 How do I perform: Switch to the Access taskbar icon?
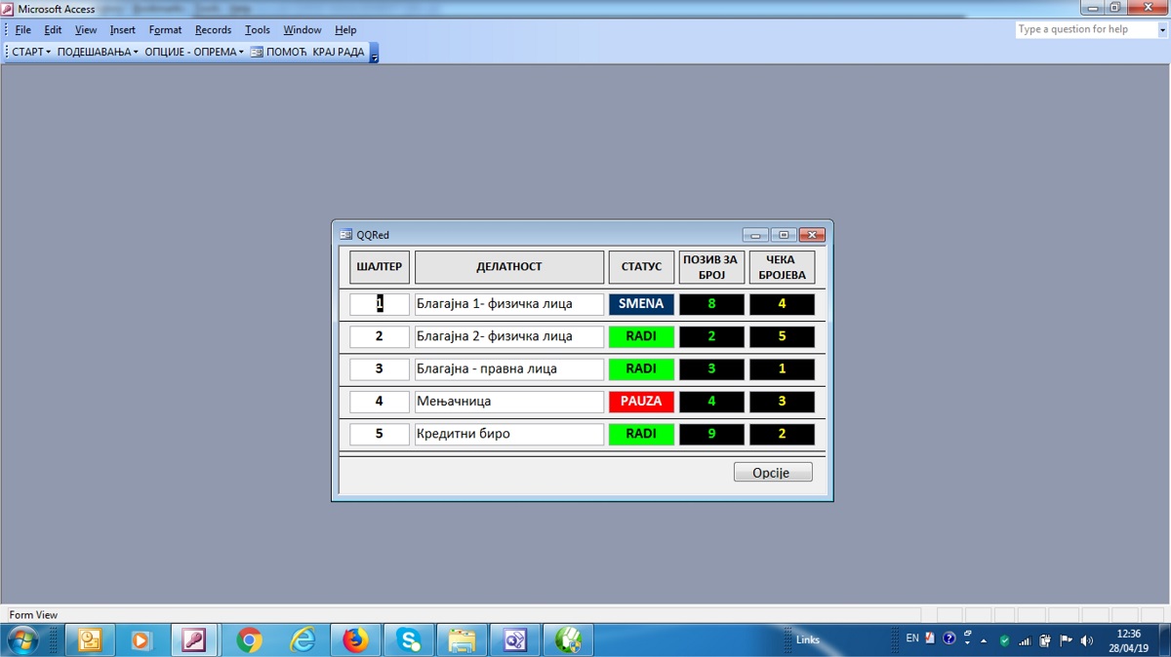pos(194,640)
